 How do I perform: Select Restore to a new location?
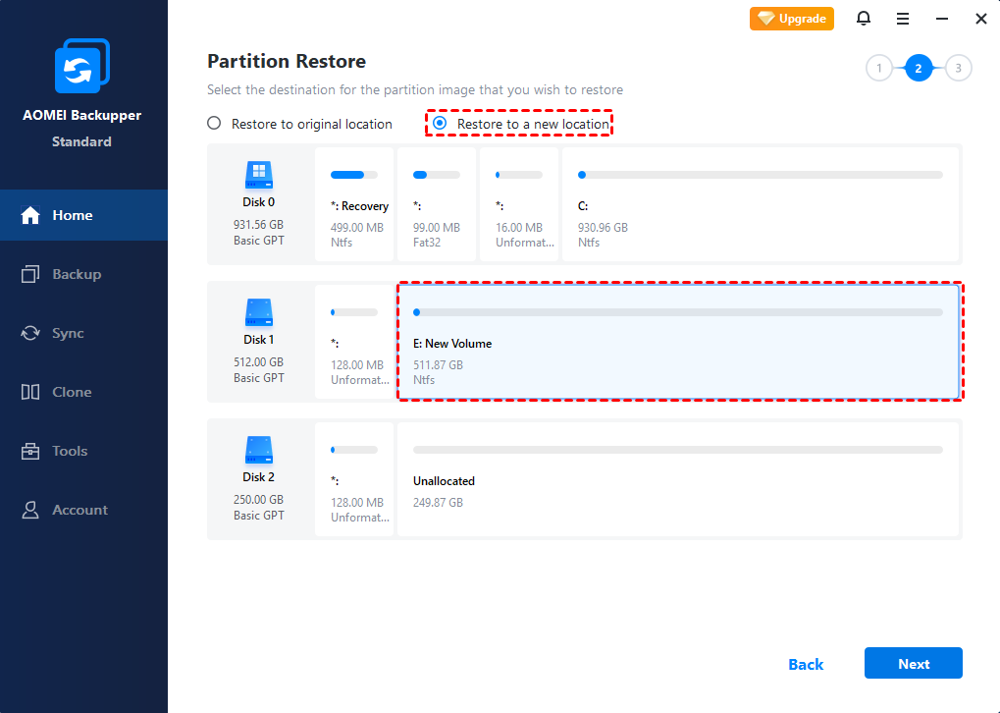(x=520, y=124)
